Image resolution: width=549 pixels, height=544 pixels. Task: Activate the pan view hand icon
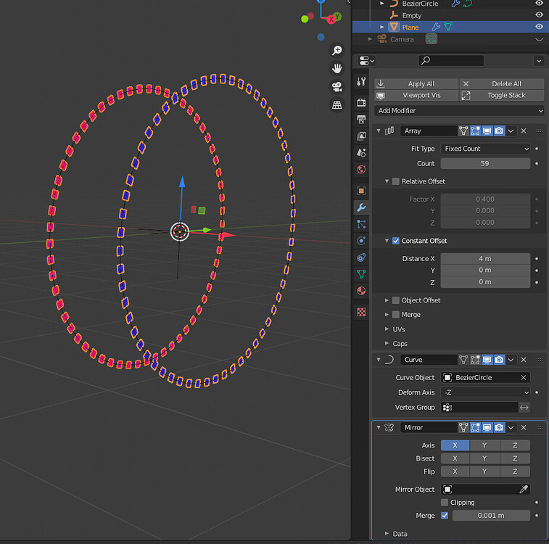coord(337,68)
